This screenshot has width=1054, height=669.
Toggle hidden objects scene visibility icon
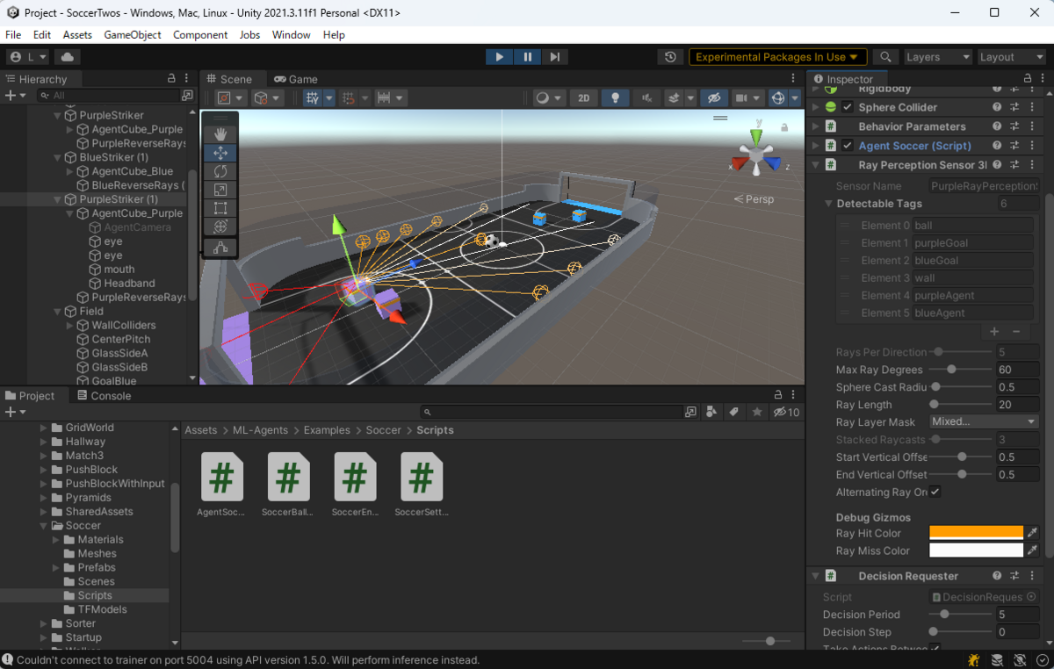point(714,98)
